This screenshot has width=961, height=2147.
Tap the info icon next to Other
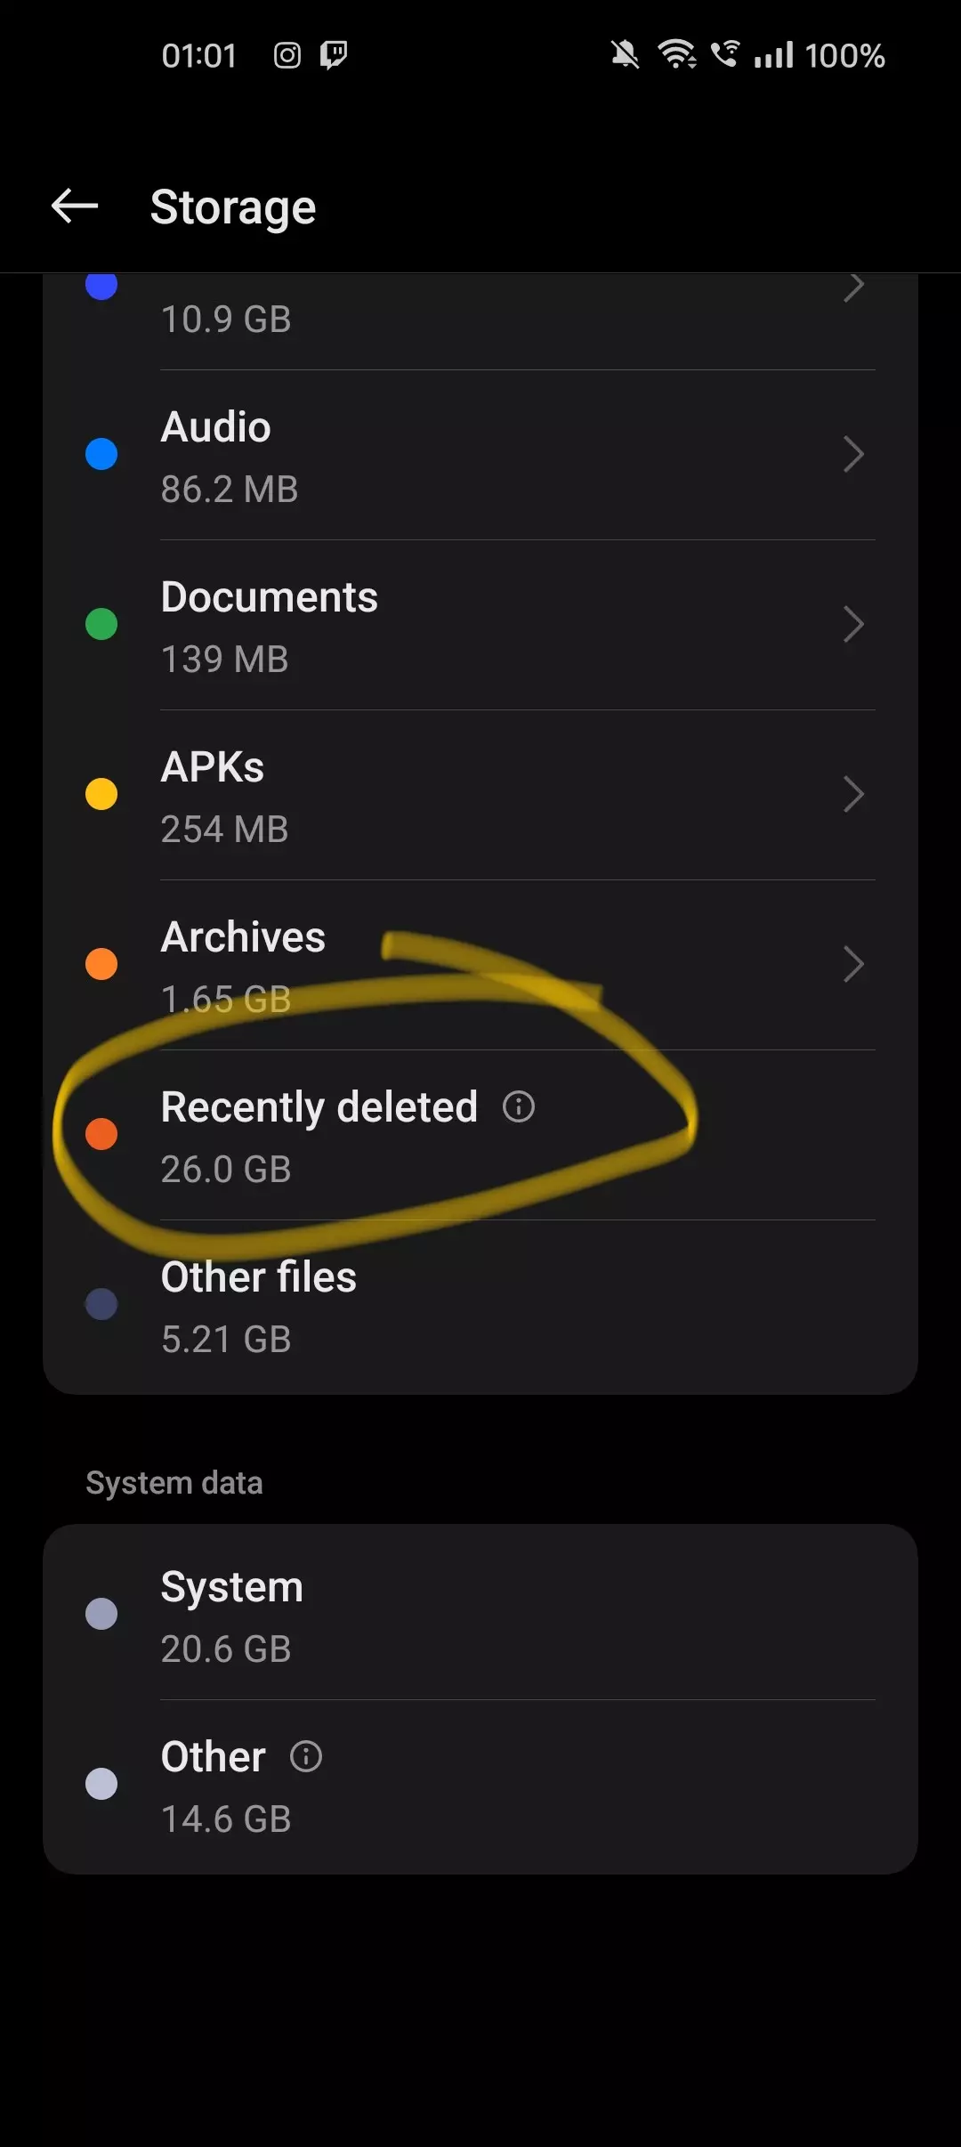(307, 1755)
